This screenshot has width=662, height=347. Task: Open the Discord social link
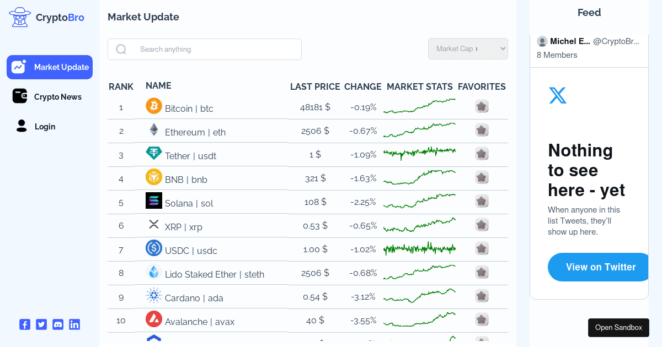point(58,324)
